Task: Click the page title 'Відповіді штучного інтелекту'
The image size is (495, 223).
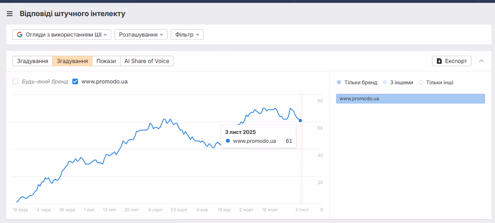Action: [x=72, y=14]
